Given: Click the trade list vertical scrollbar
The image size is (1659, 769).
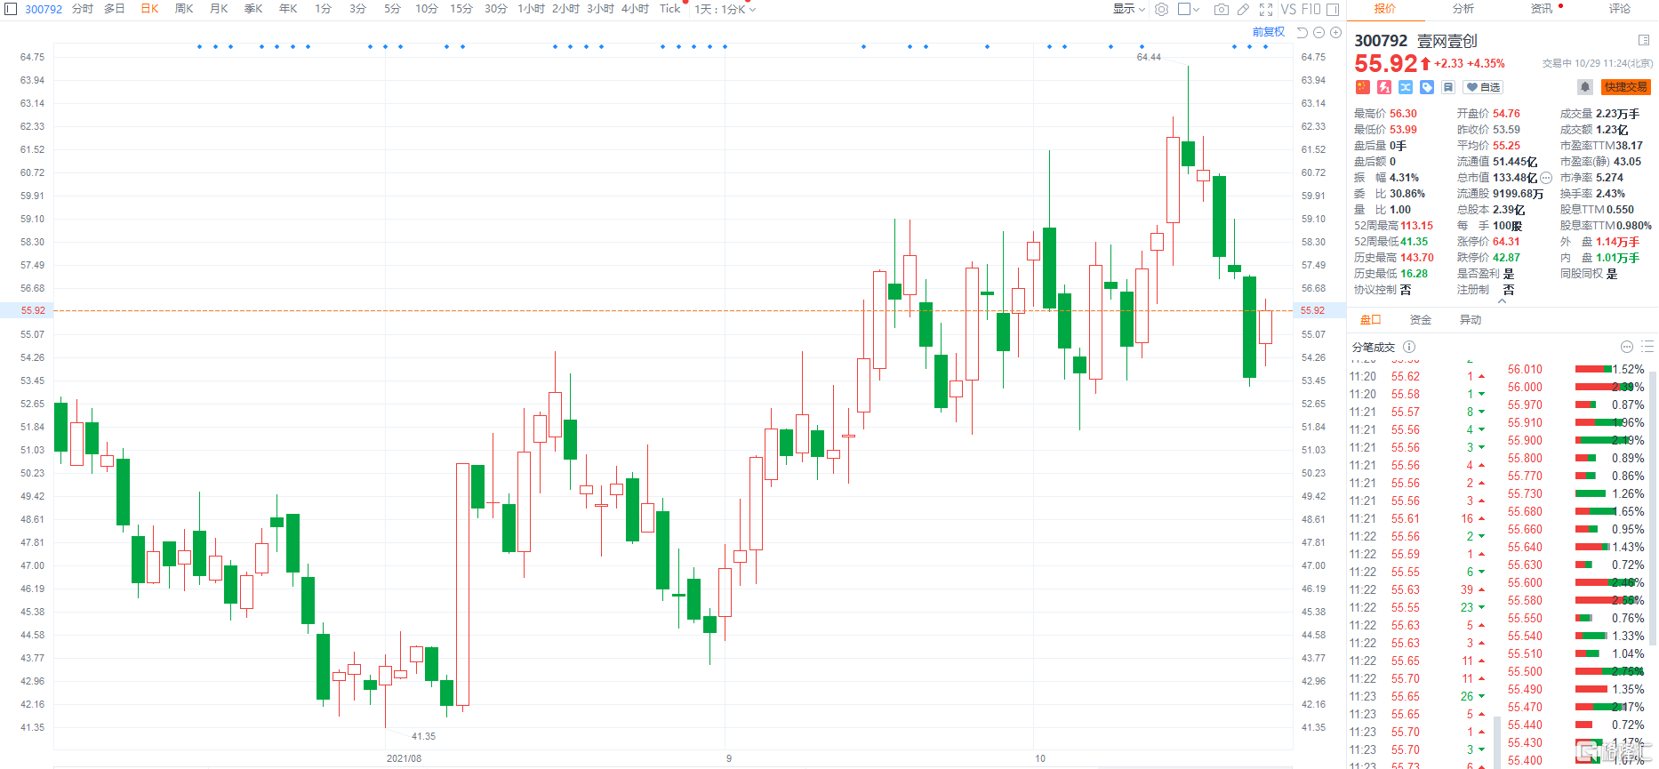Looking at the screenshot, I should (1653, 507).
